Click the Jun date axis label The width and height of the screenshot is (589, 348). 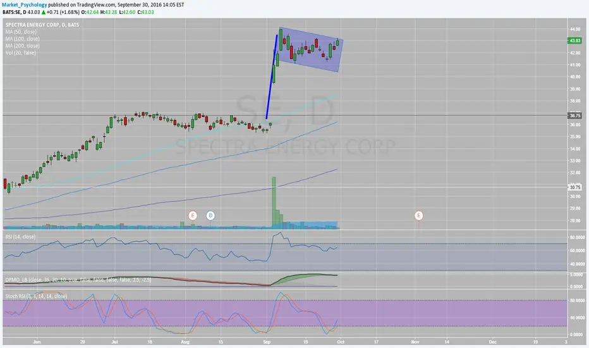(x=37, y=342)
